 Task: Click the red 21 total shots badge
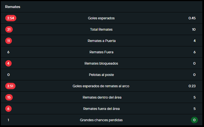[x=9, y=30]
